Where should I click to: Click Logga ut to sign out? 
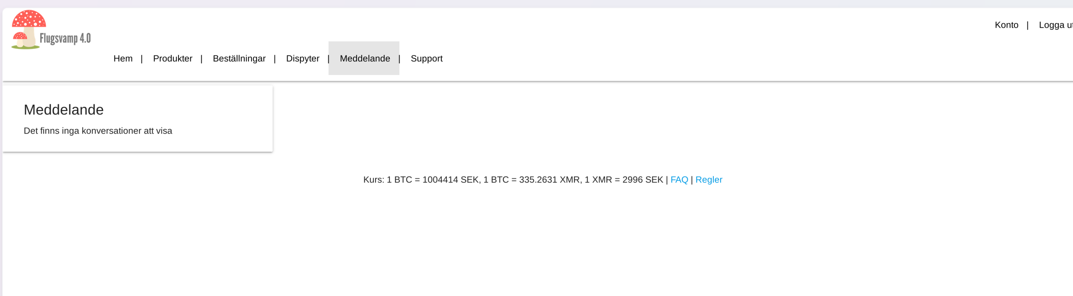point(1056,25)
